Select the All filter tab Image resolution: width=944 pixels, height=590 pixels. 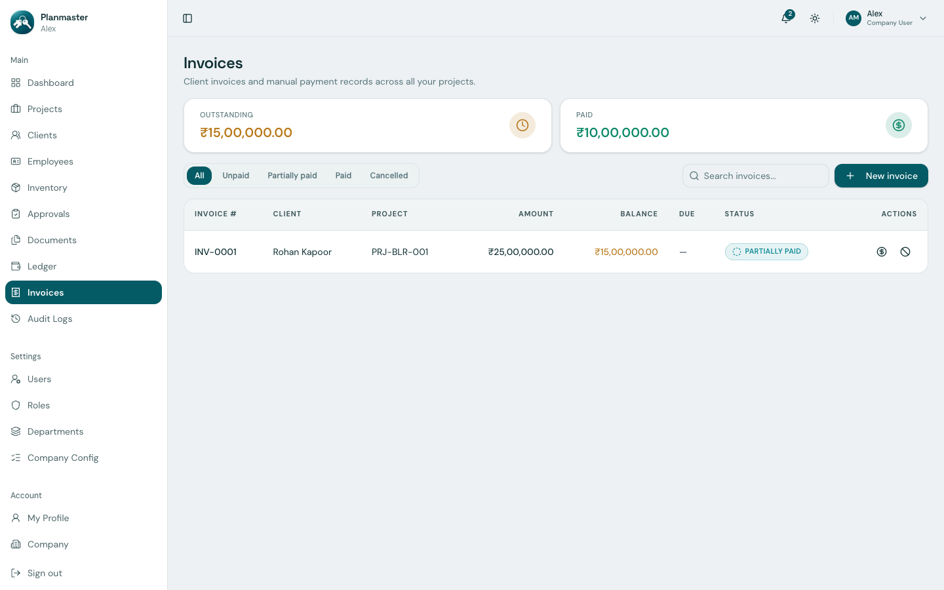click(199, 176)
